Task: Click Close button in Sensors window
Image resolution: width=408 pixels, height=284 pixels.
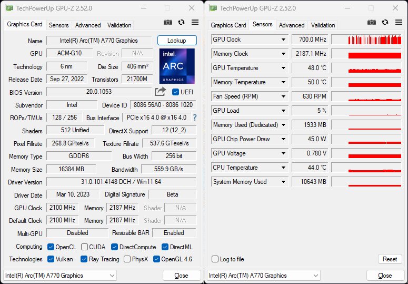Action: pos(385,276)
